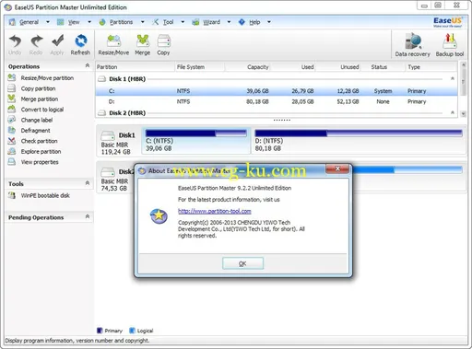Click the star icon in About dialog
The width and height of the screenshot is (472, 349).
159,215
